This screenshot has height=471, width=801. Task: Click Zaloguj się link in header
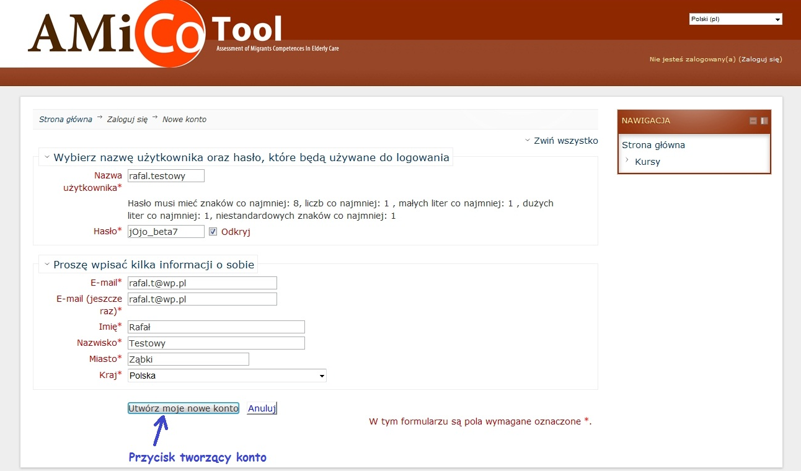tap(760, 59)
